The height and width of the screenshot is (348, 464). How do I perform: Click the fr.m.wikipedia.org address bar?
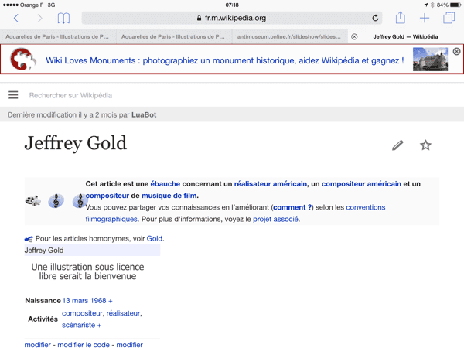pyautogui.click(x=232, y=18)
